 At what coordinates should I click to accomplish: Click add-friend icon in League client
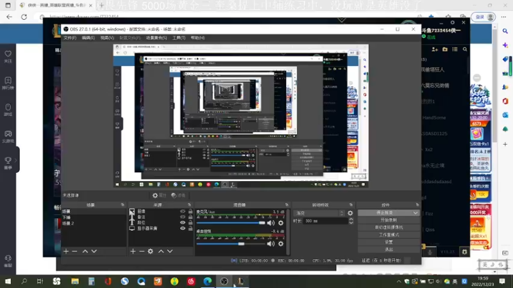[435, 49]
